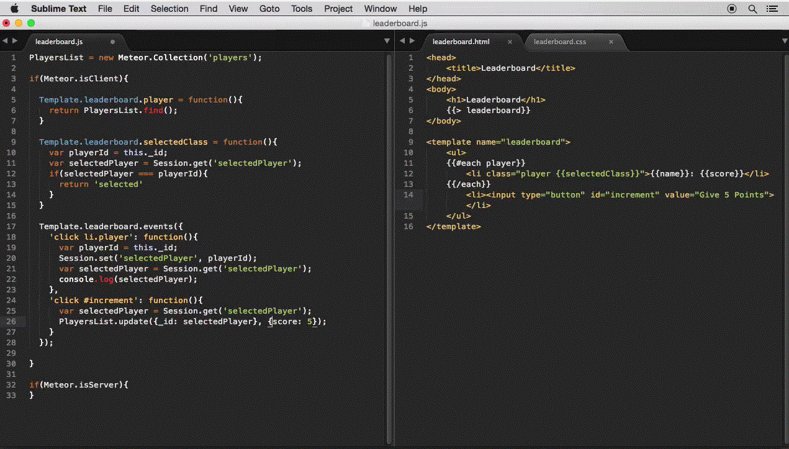The height and width of the screenshot is (449, 789).
Task: Click 'if(Meteor.isClient){' line
Action: [x=79, y=78]
